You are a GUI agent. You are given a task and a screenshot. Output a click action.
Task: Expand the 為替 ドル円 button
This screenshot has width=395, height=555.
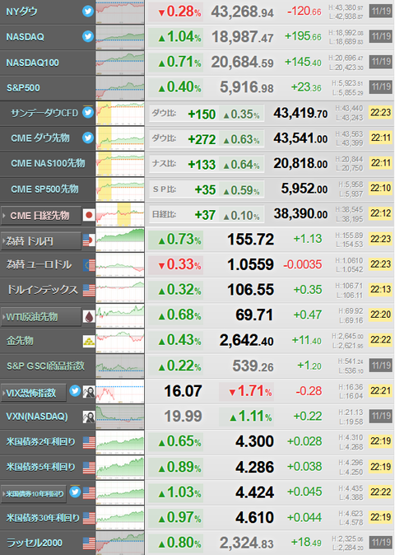click(x=41, y=241)
